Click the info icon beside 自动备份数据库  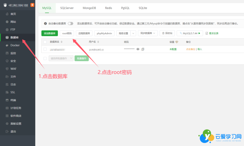pyautogui.click(x=45, y=23)
